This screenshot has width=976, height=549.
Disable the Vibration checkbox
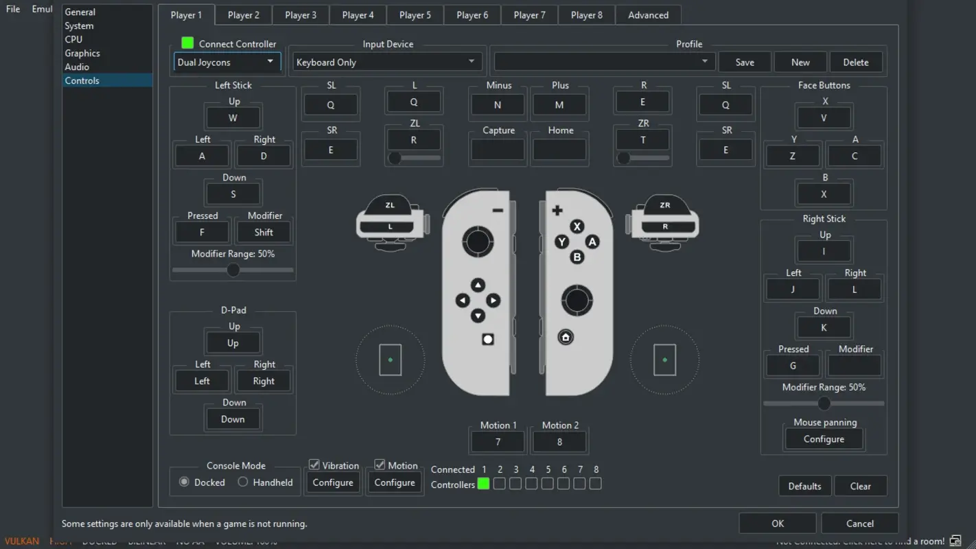pyautogui.click(x=314, y=465)
